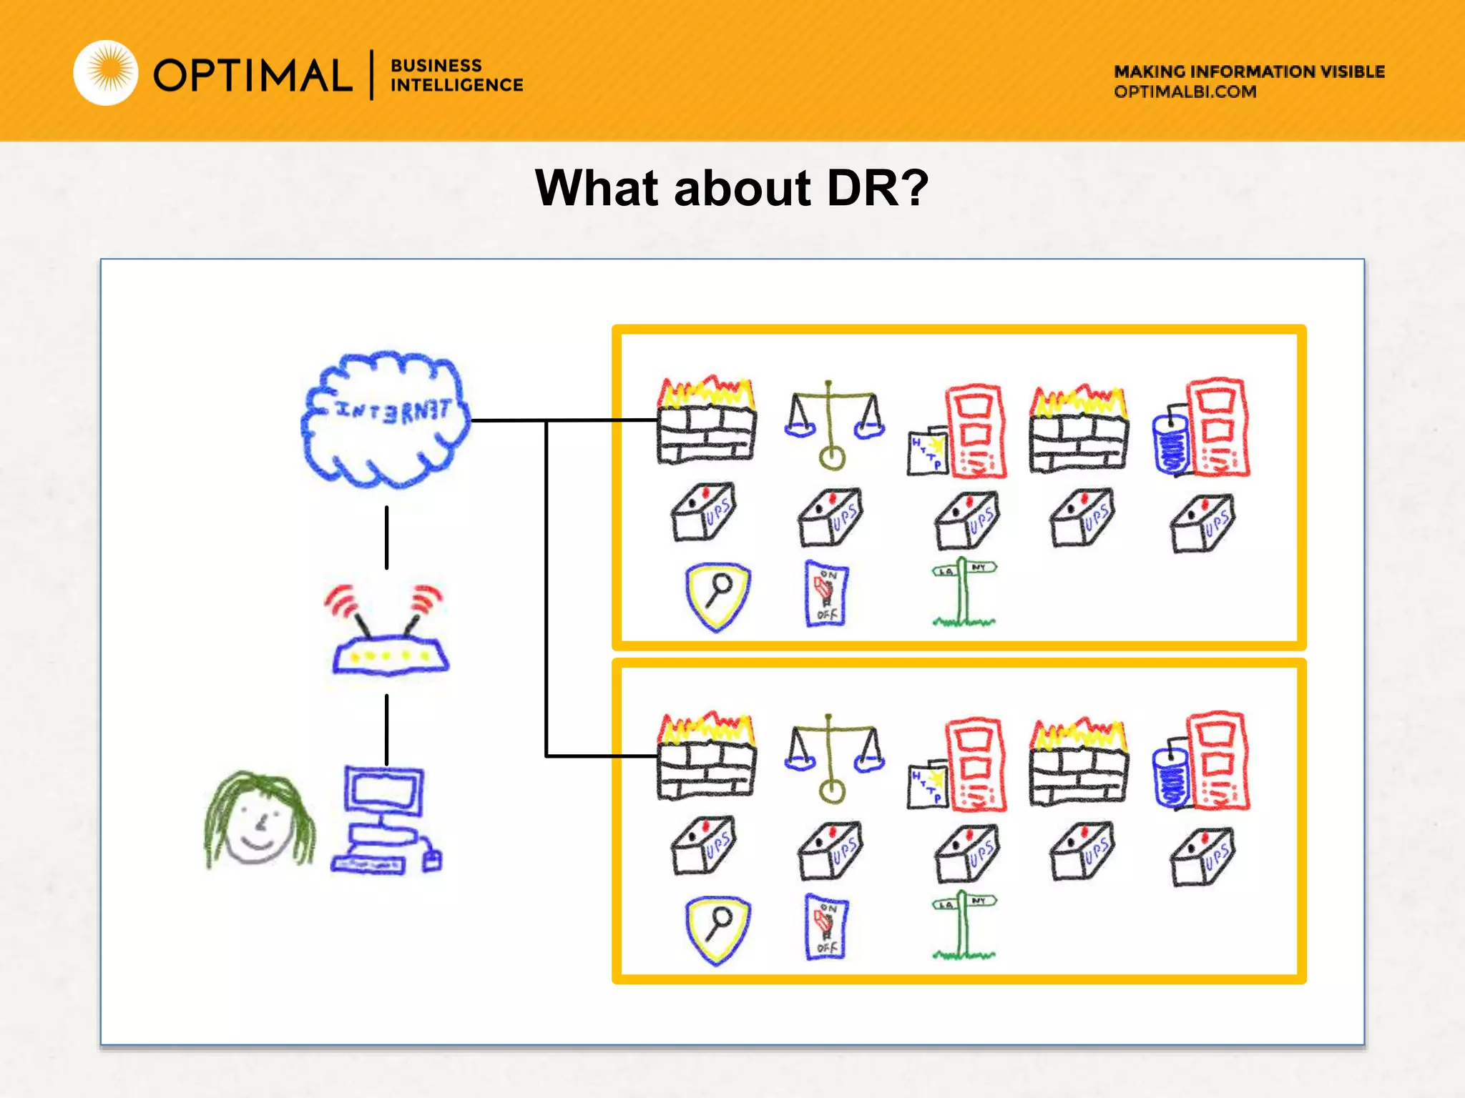Click the ON/OFF switch in top box
1465x1098 pixels.
tap(826, 594)
